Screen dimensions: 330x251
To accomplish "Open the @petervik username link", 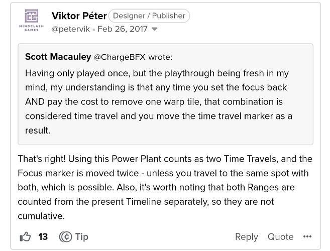I will [x=70, y=29].
